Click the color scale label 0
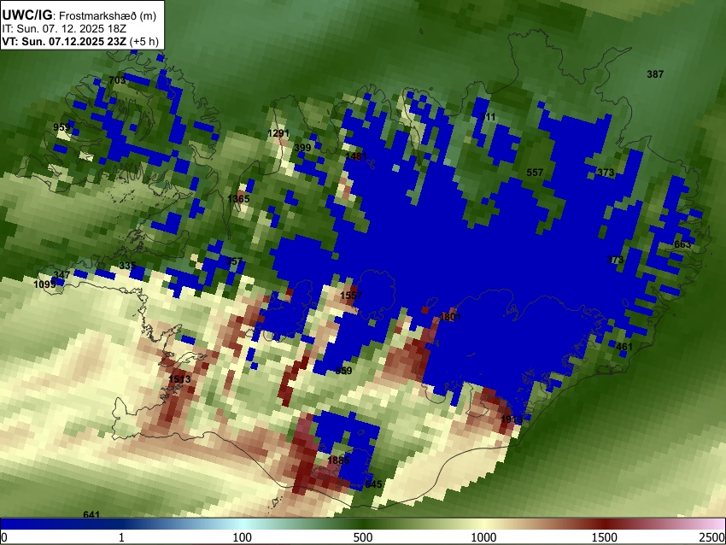Image resolution: width=726 pixels, height=545 pixels. tap(4, 537)
